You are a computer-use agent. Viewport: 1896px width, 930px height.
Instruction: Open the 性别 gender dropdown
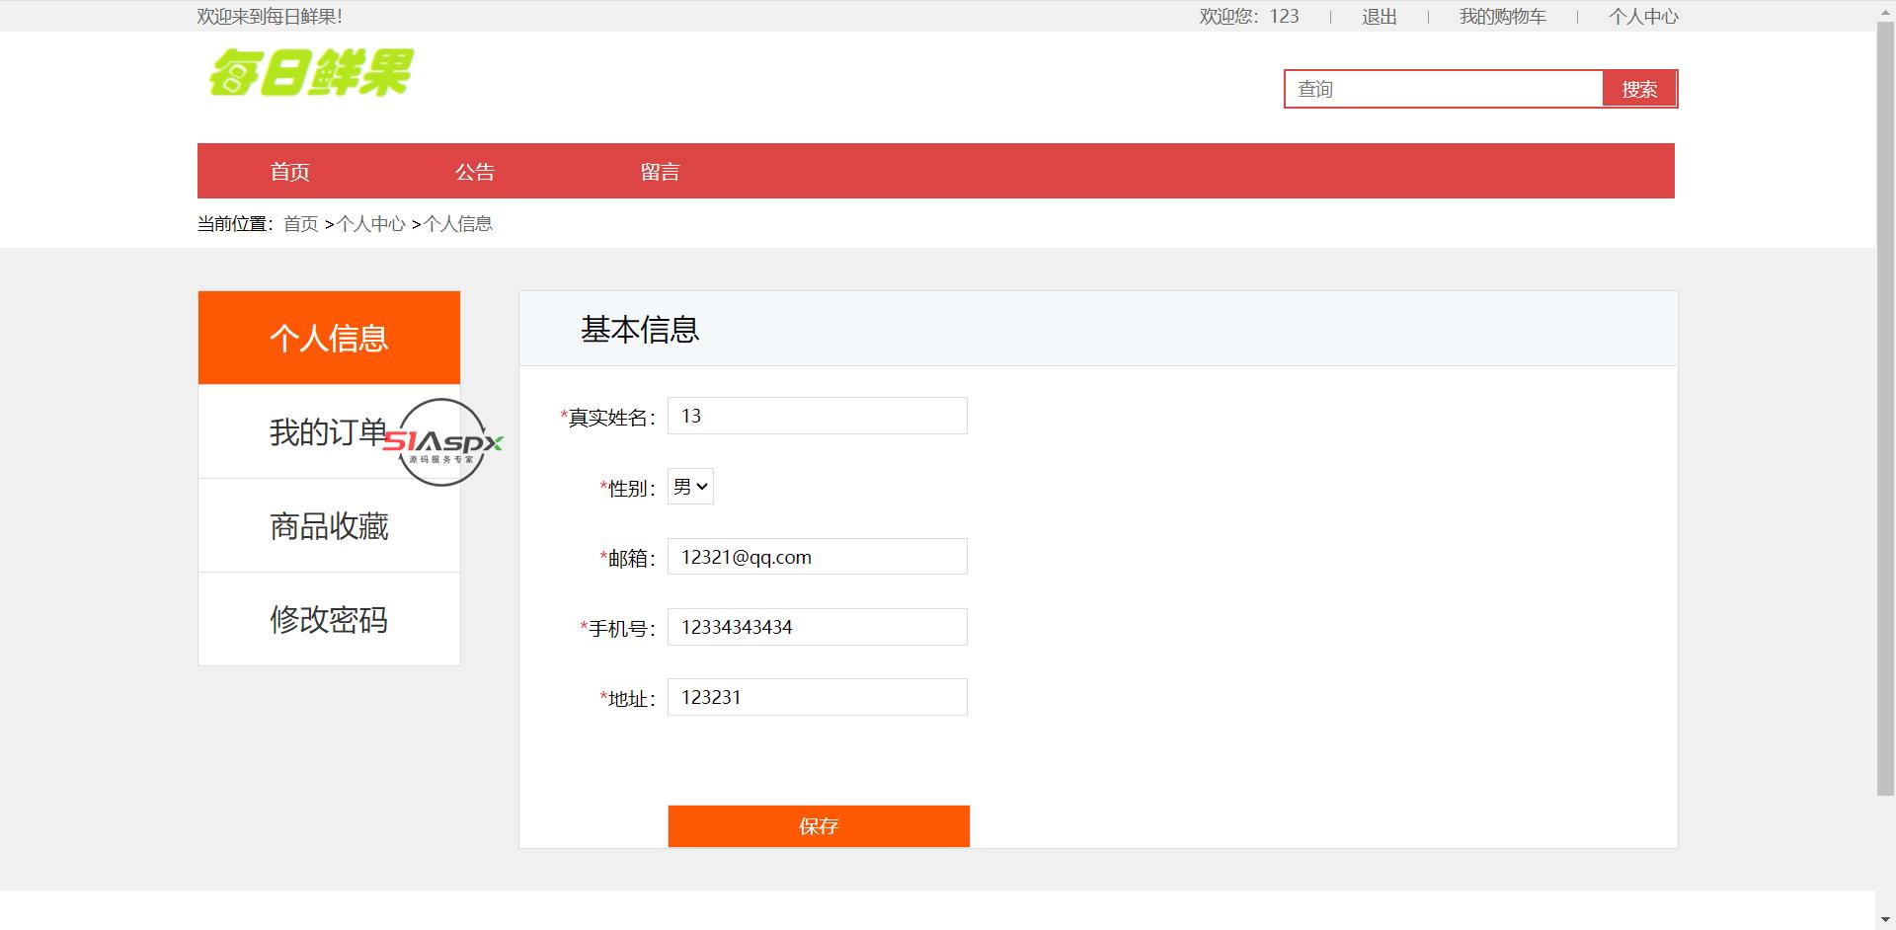pyautogui.click(x=690, y=487)
